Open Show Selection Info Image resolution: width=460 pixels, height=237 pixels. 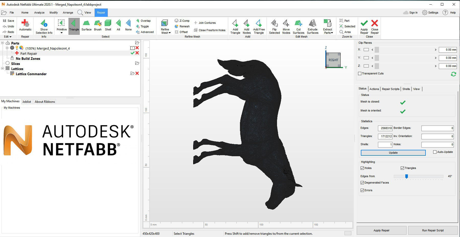click(x=44, y=27)
